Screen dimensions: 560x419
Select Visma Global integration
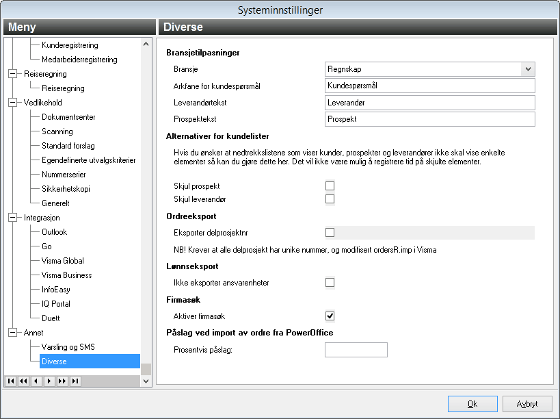63,261
